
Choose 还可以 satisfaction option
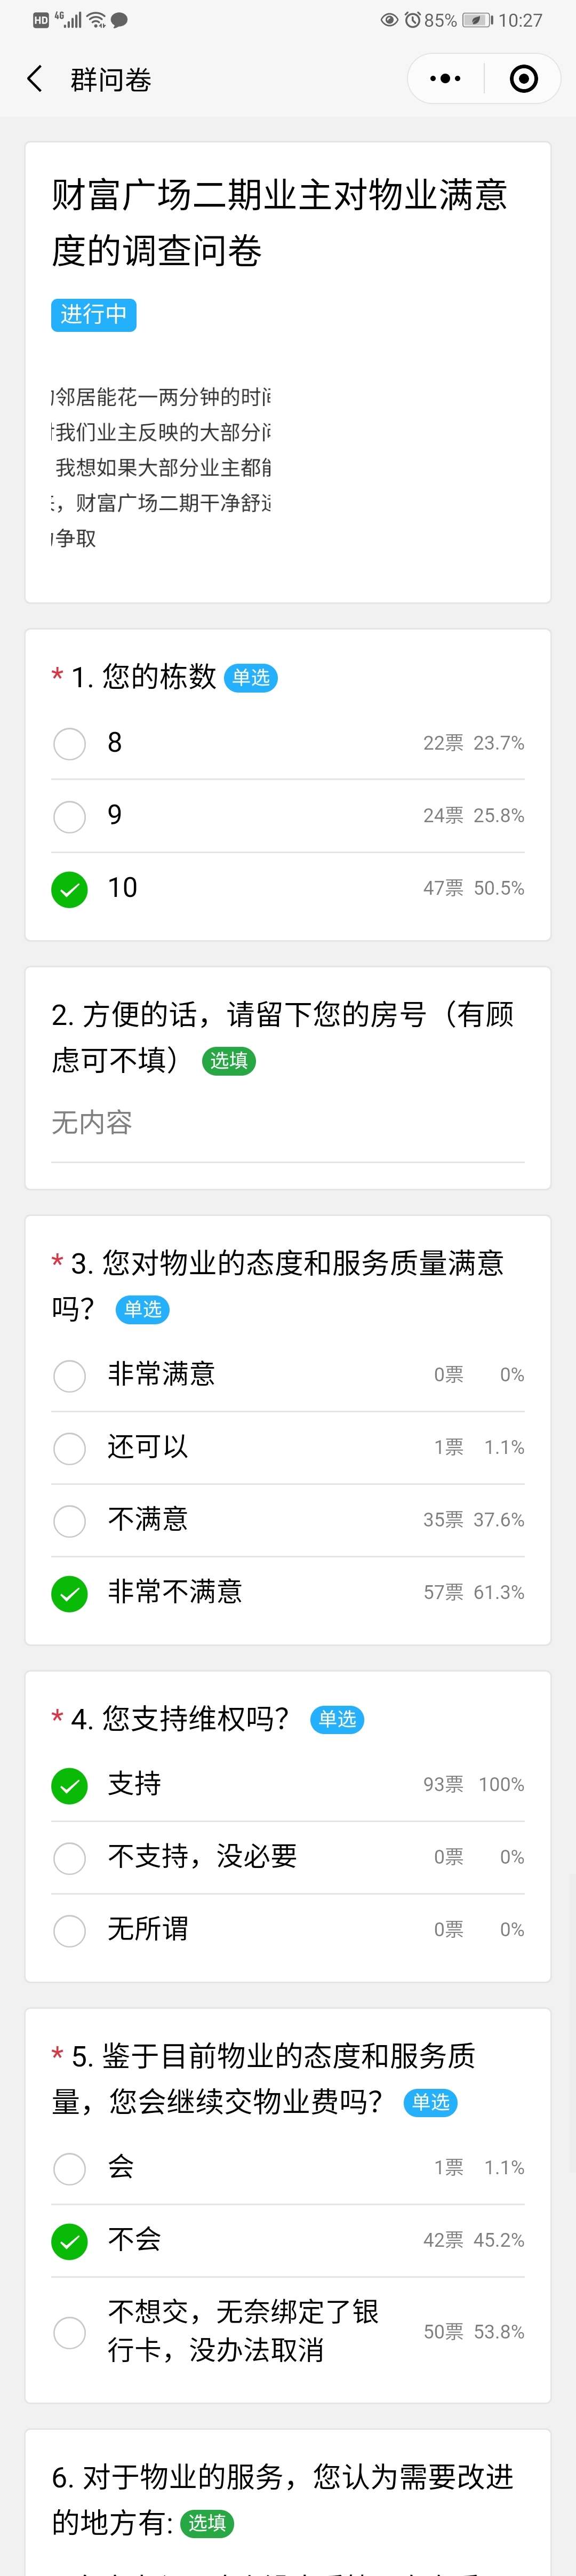[x=288, y=1447]
